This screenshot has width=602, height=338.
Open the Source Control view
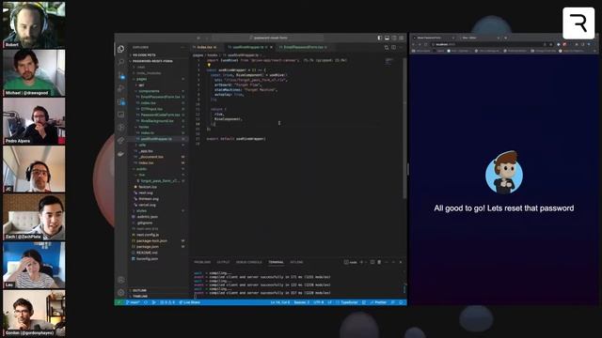click(121, 75)
